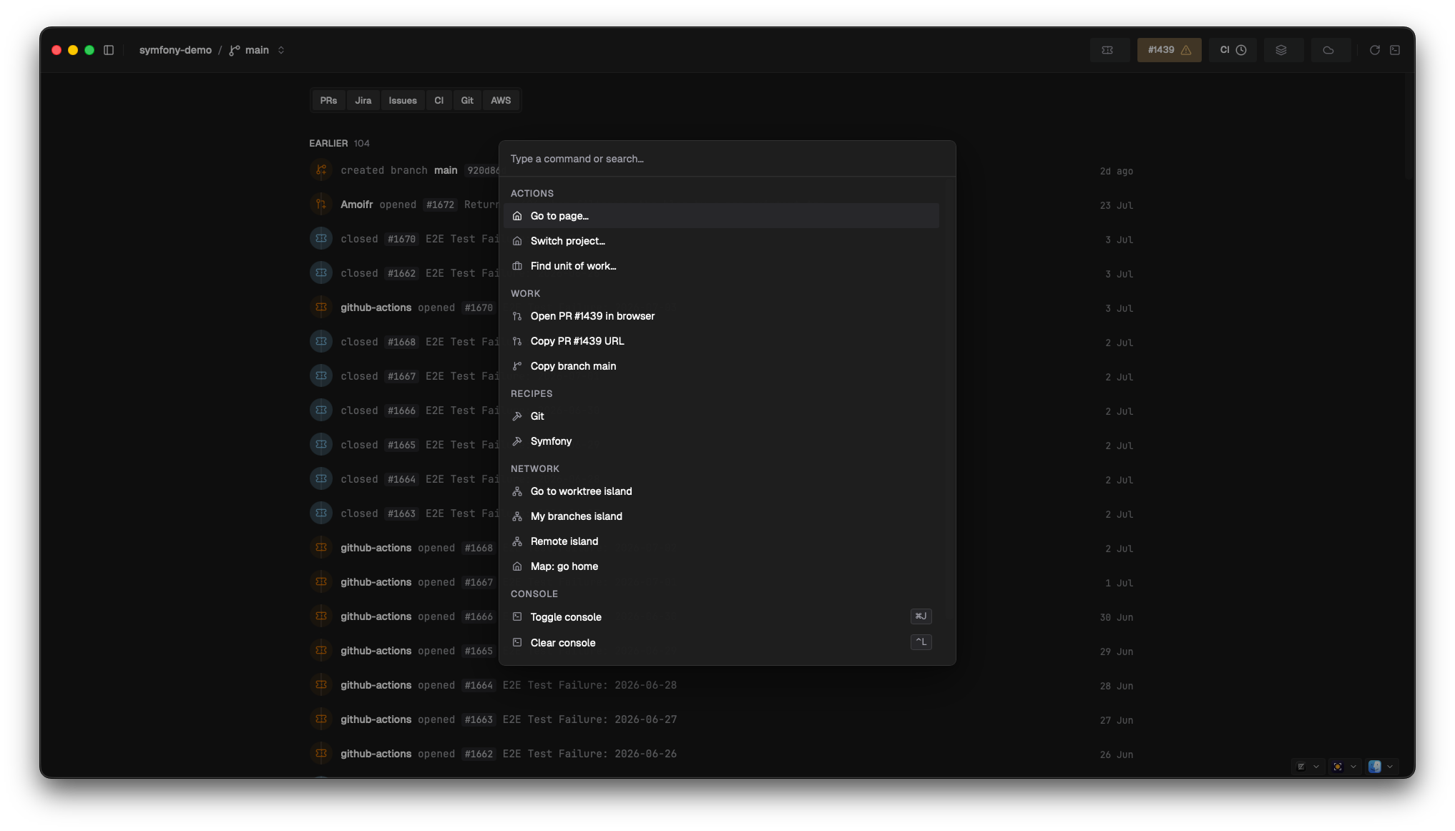Click the briefcase icon beside Find unit of work
The image size is (1455, 831).
pyautogui.click(x=517, y=266)
